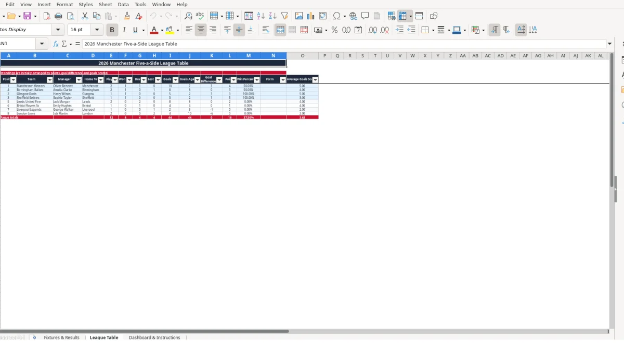Viewport: 624px width, 351px height.
Task: Open the Tools menu
Action: coord(140,4)
